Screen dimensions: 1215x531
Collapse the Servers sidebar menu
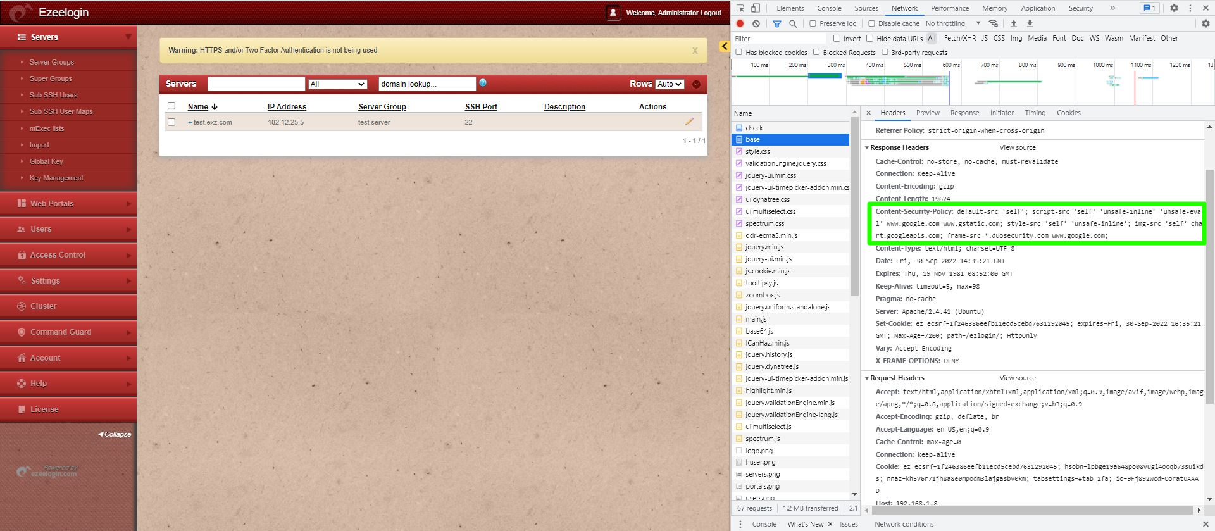coord(68,37)
